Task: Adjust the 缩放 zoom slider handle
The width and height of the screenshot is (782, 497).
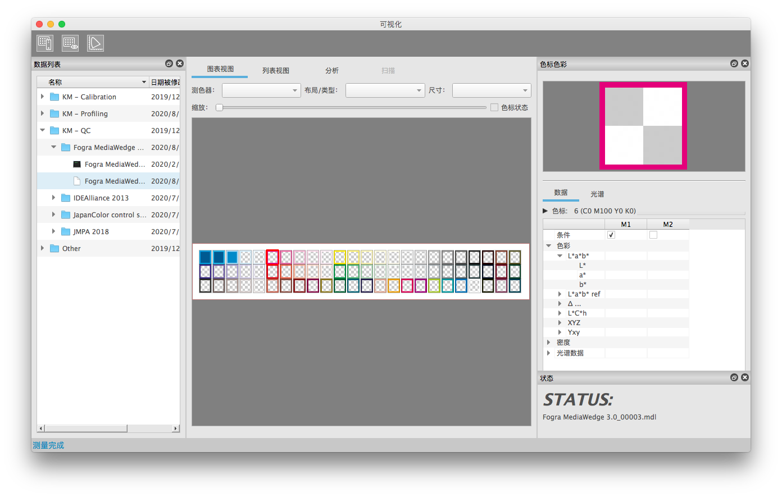Action: pos(220,107)
